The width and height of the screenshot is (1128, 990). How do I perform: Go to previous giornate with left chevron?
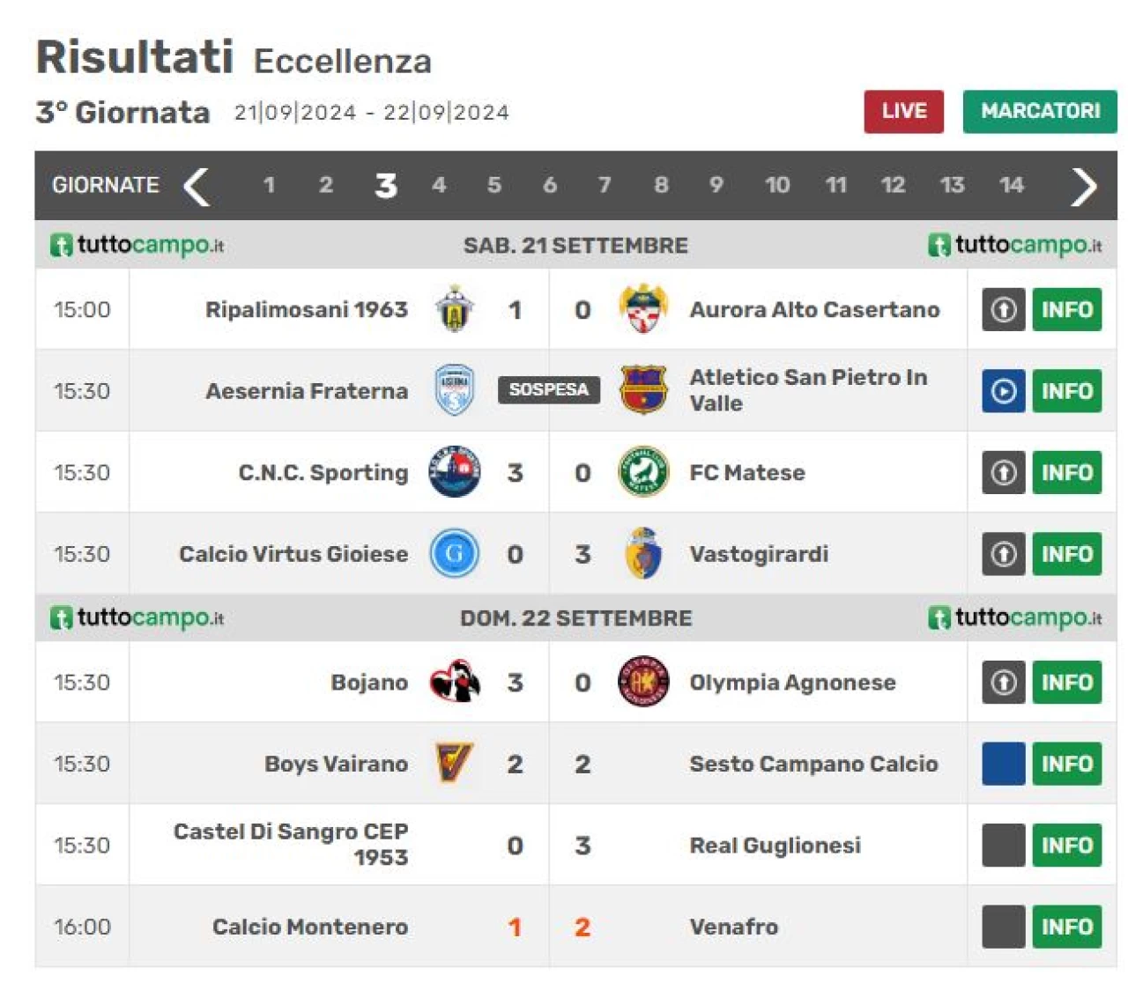[197, 186]
